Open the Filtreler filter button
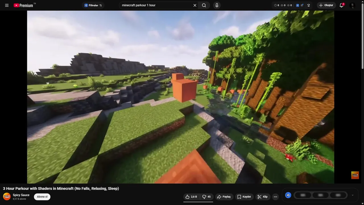This screenshot has height=205, width=364. tap(93, 5)
